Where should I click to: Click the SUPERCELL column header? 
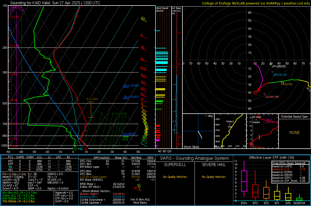(175, 165)
